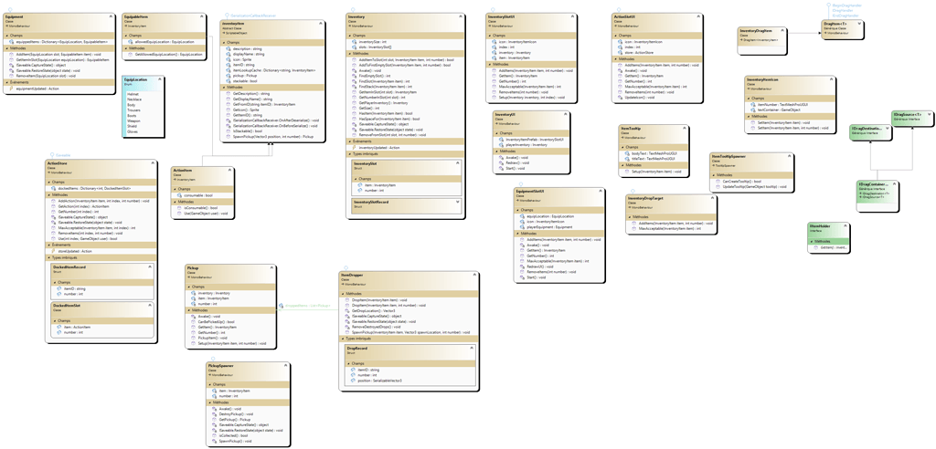936x449 pixels.
Task: Click the consumable field icon in ActionItem
Action: [180, 195]
